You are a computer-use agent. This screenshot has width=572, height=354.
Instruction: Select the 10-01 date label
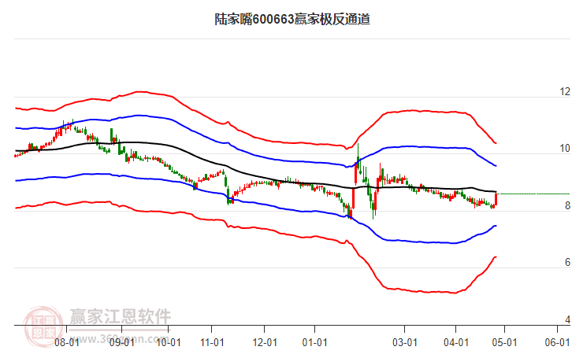click(x=169, y=342)
